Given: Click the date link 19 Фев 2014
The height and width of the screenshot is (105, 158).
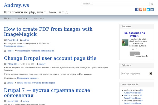Looking at the screenshot, I should pyautogui.click(x=12, y=101).
